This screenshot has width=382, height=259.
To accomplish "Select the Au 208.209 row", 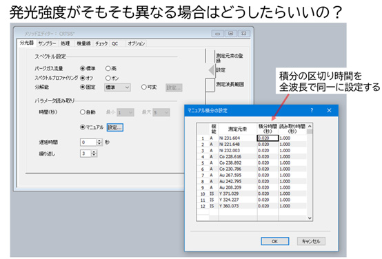I will tap(252, 187).
